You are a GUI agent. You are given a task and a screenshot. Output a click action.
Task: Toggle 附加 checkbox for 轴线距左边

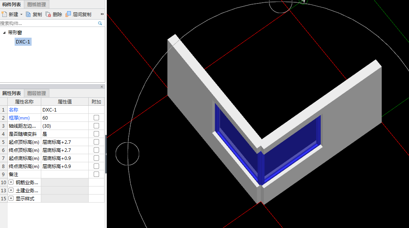tap(96, 126)
